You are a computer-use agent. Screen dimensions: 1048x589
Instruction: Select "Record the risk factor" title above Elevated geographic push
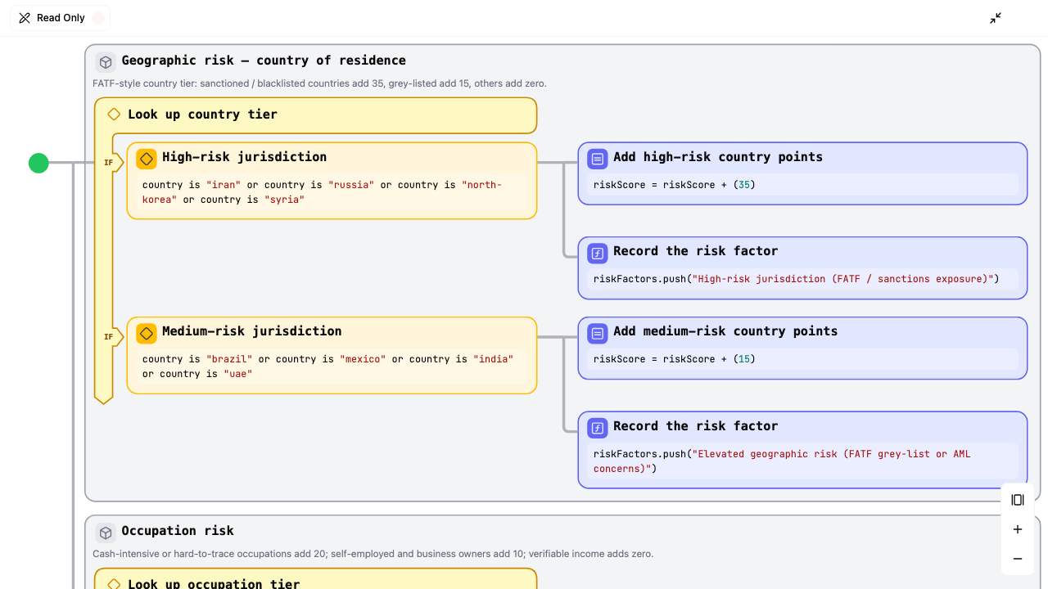click(x=695, y=426)
